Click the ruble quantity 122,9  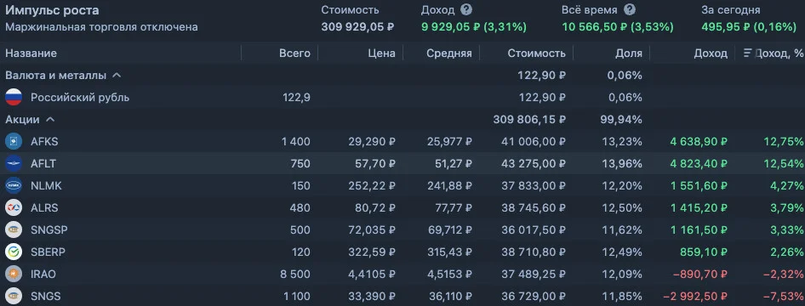coord(296,98)
